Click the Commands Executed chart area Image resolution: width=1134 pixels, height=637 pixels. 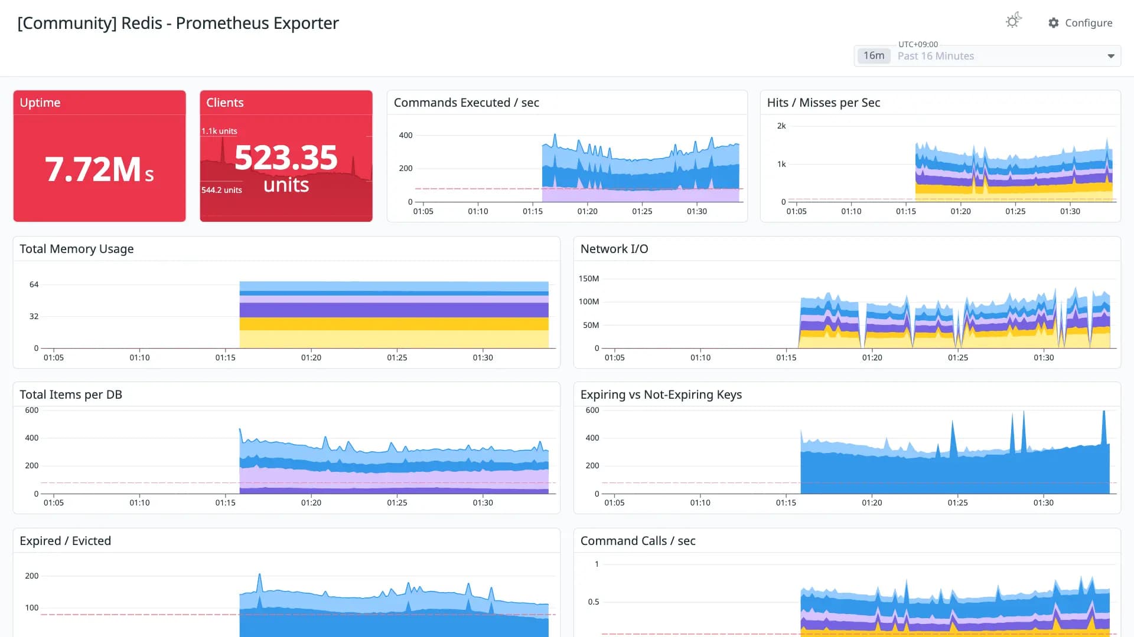coord(579,168)
